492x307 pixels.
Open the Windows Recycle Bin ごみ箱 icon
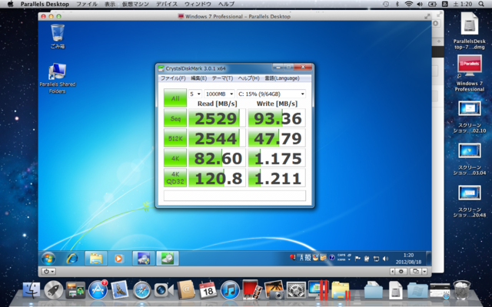[58, 36]
